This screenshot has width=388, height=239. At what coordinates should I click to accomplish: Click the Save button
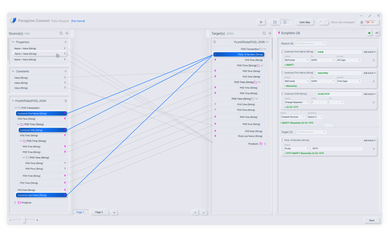click(372, 220)
